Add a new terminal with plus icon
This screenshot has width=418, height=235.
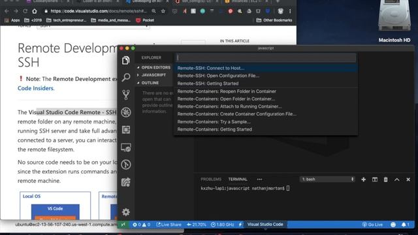pyautogui.click(x=363, y=180)
